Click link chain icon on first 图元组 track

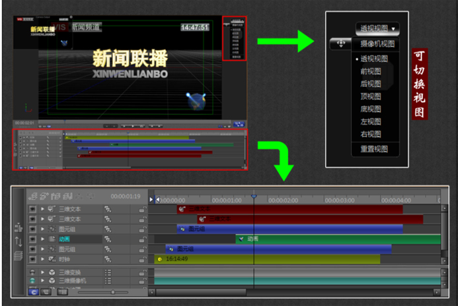pos(108,229)
